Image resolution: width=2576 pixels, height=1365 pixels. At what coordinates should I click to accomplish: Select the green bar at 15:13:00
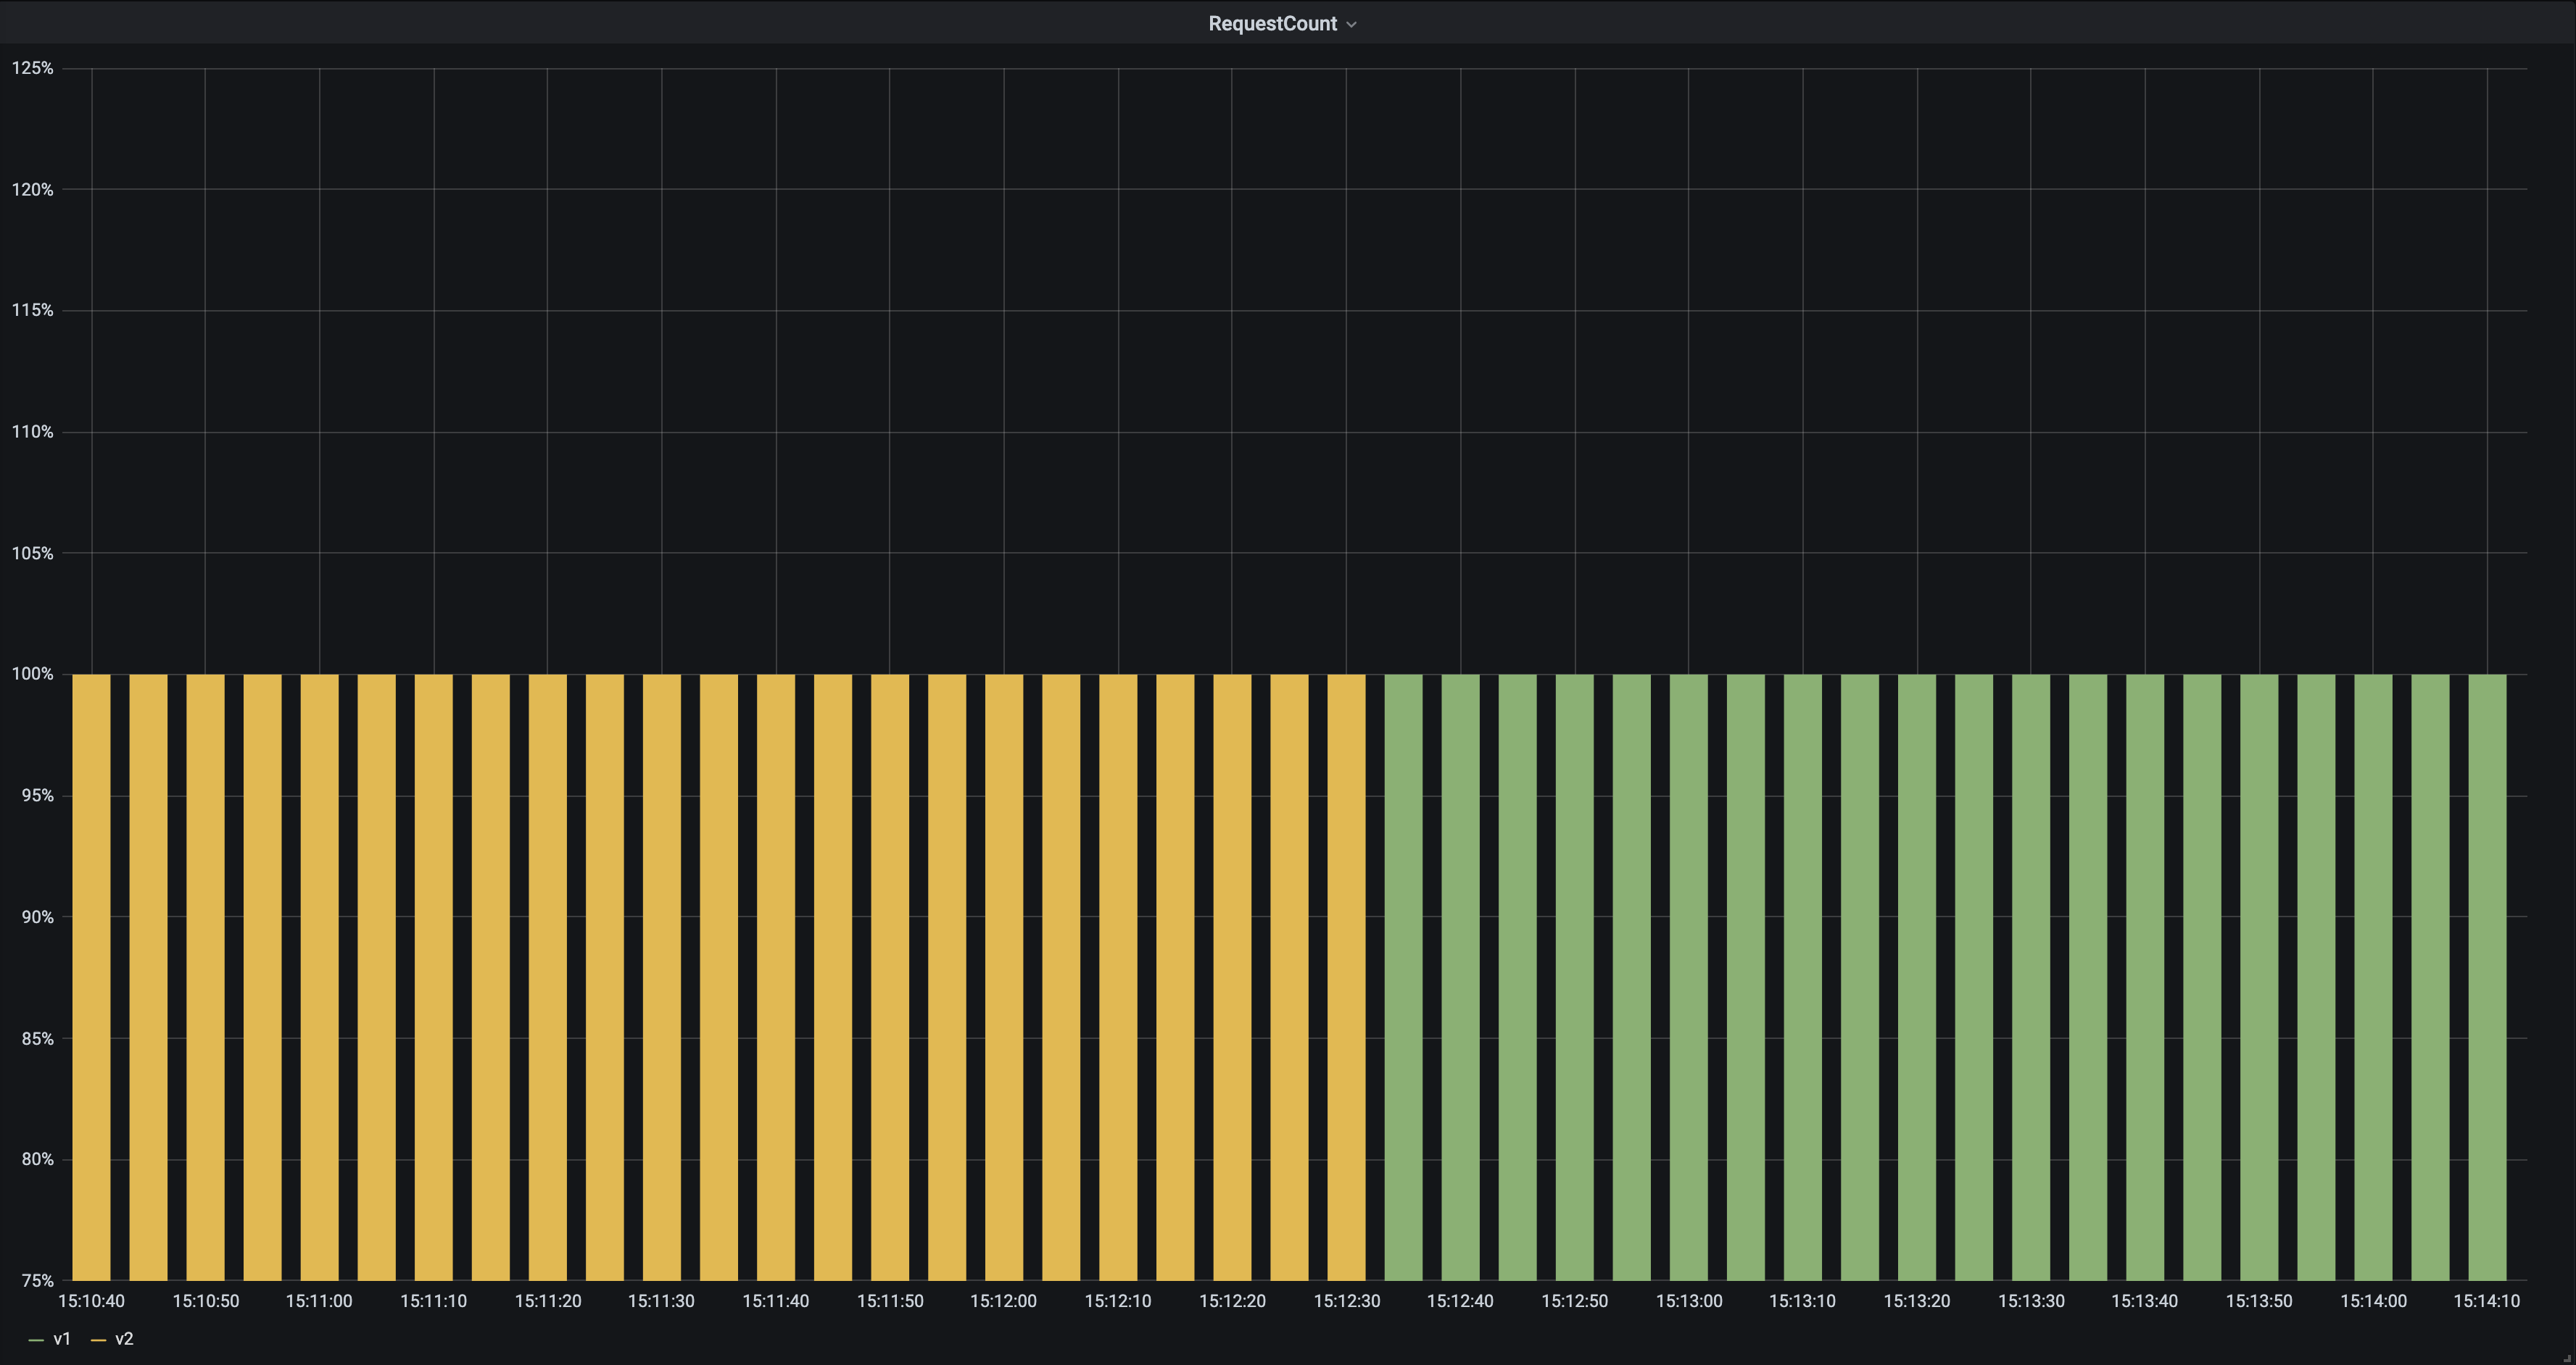click(x=1688, y=977)
